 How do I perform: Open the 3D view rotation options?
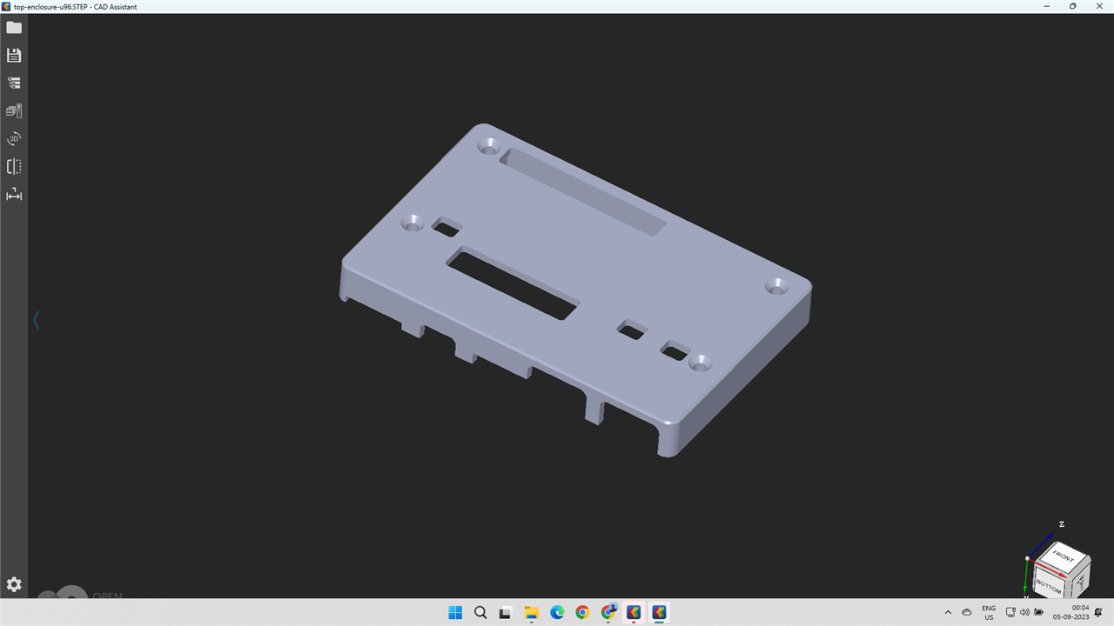coord(14,138)
